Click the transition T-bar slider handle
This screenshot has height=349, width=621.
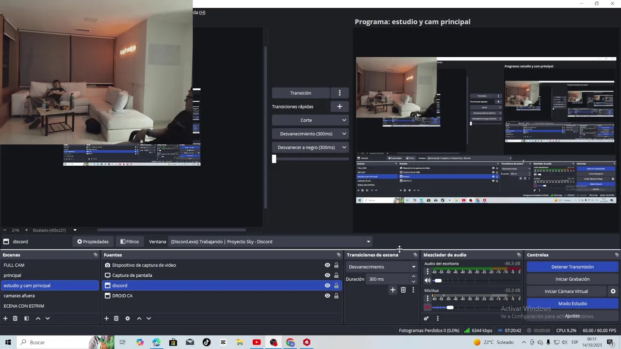[x=274, y=159]
